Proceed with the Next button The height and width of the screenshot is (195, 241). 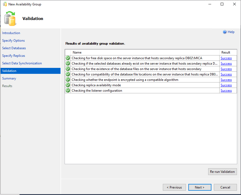[199, 187]
